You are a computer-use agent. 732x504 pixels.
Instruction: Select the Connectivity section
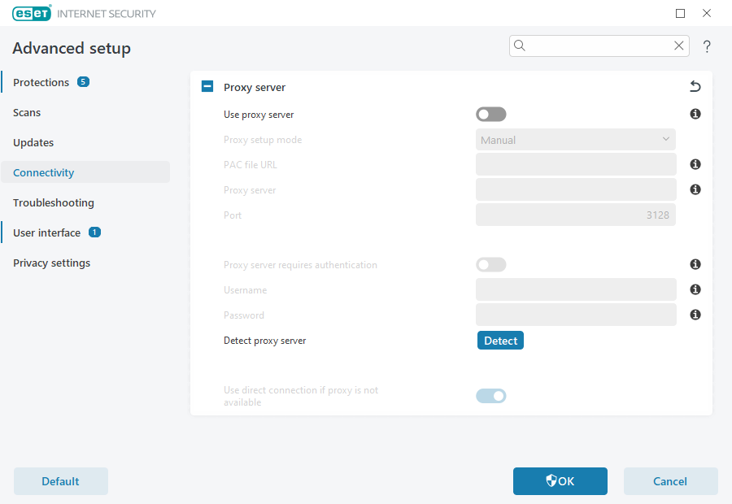(85, 172)
